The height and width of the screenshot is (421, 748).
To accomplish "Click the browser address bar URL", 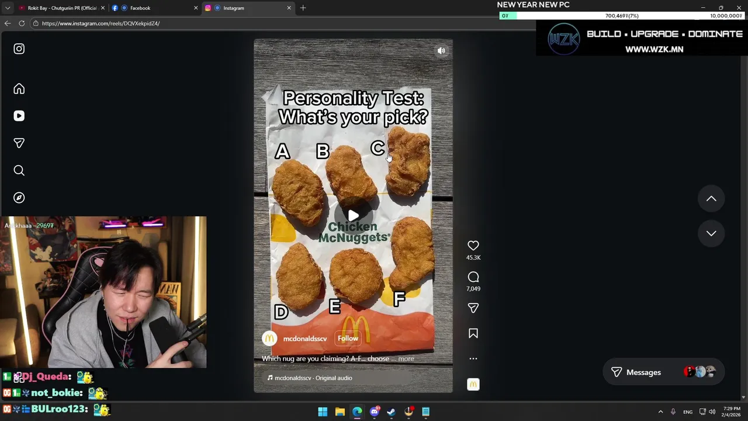I will tap(101, 23).
